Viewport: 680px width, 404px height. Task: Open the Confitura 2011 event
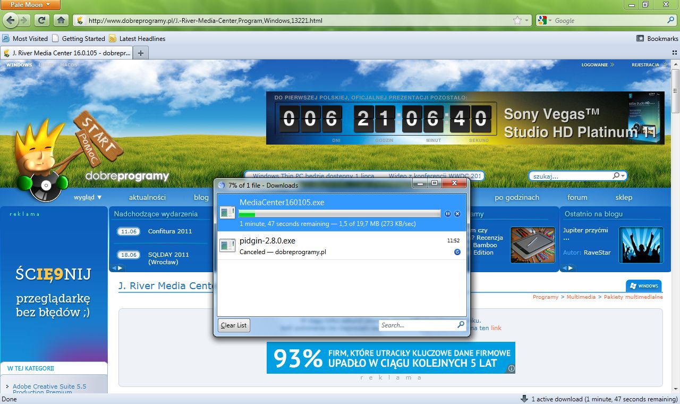(x=170, y=231)
